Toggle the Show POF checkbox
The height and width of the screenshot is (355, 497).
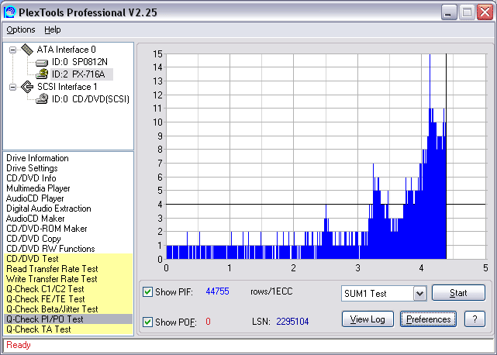148,322
